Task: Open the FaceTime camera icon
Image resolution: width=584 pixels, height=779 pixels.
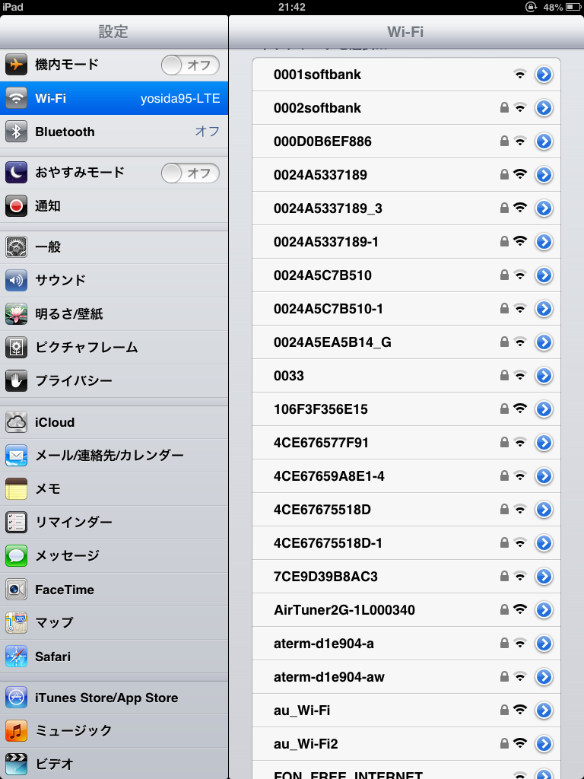Action: tap(17, 589)
